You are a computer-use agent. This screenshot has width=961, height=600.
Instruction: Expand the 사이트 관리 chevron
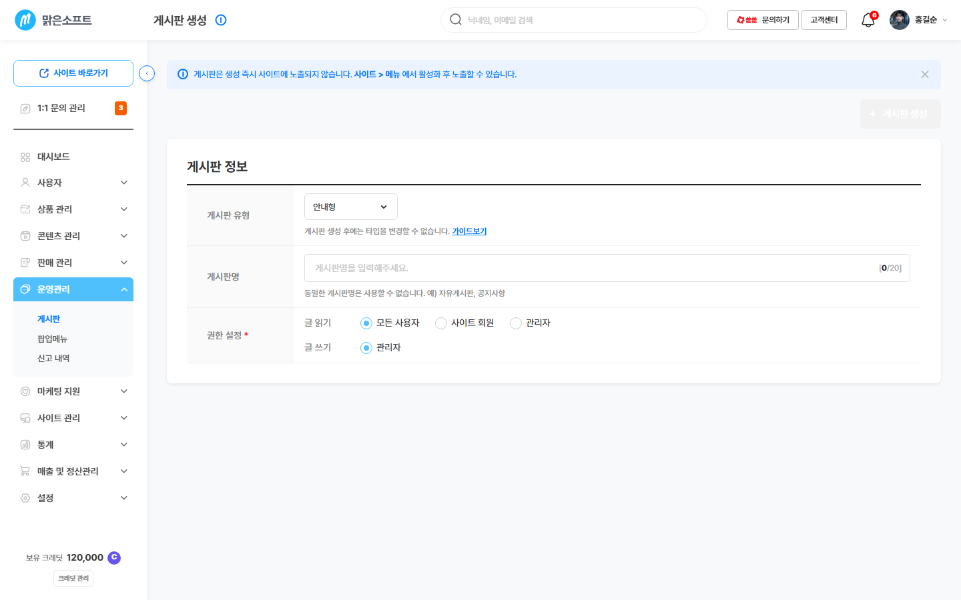(x=124, y=418)
